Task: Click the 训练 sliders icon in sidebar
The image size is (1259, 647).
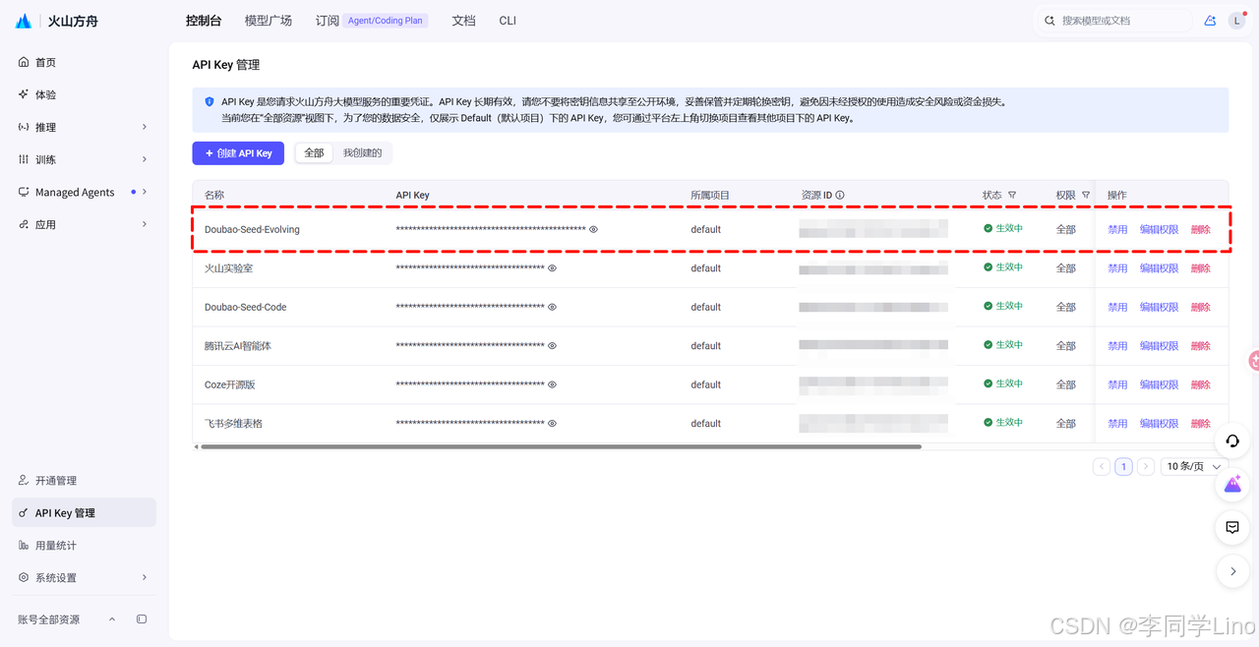Action: [24, 159]
